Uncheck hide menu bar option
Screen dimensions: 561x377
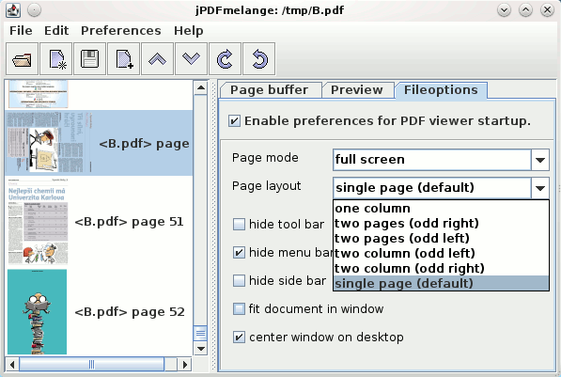[239, 252]
